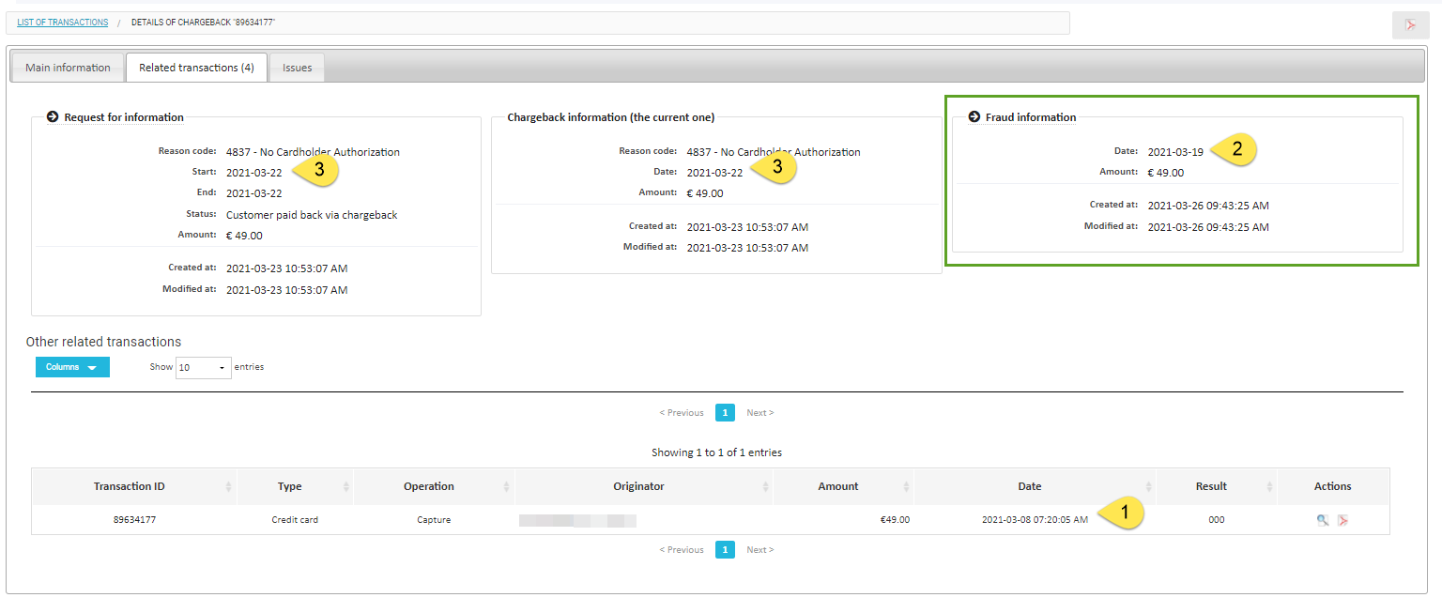Open transaction details with the magnifier icon
This screenshot has height=613, width=1442.
[x=1323, y=519]
